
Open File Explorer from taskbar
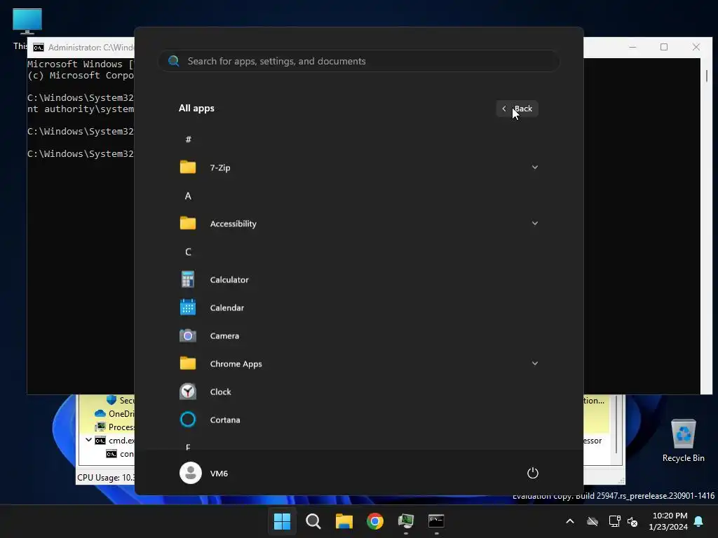coord(344,521)
